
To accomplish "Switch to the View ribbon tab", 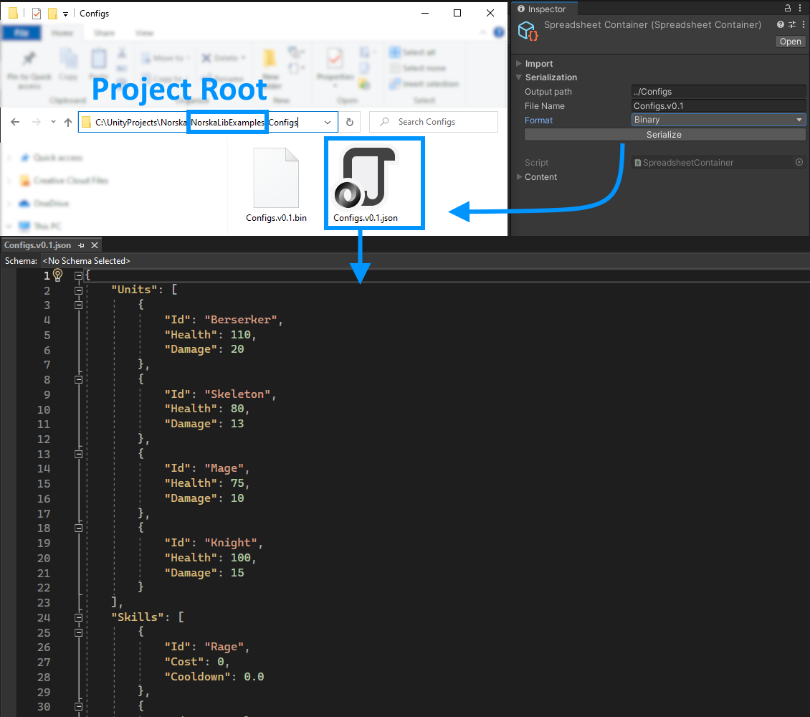I will 144,33.
